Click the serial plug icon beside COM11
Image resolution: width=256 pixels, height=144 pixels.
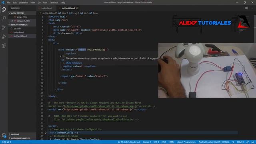(x=233, y=142)
